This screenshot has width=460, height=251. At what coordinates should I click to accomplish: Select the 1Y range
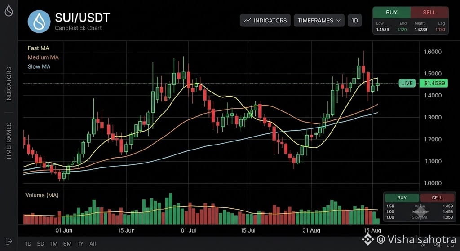pyautogui.click(x=80, y=244)
